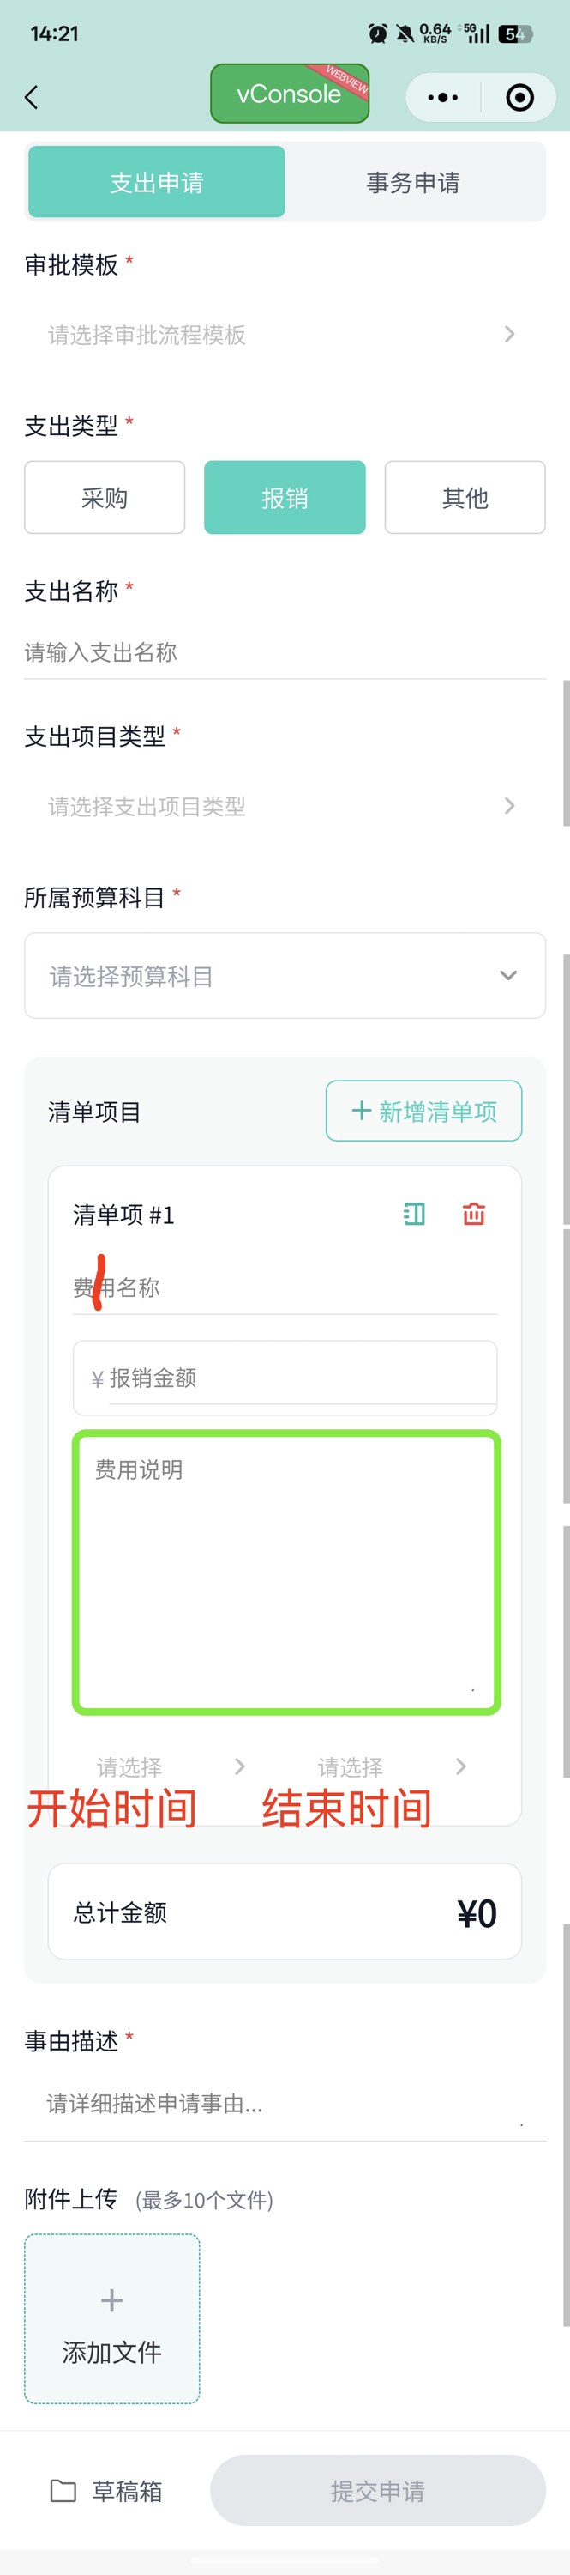Viewport: 570px width, 2575px height.
Task: Tap the plus icon inside 添加文件 area
Action: point(111,2300)
